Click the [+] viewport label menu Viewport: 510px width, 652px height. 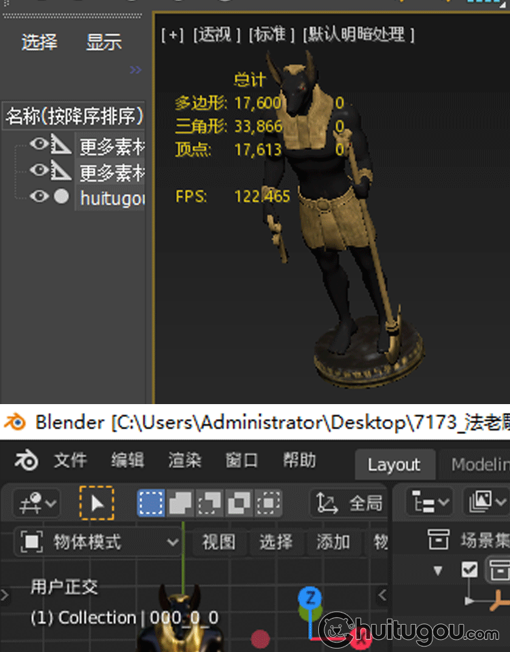[172, 35]
